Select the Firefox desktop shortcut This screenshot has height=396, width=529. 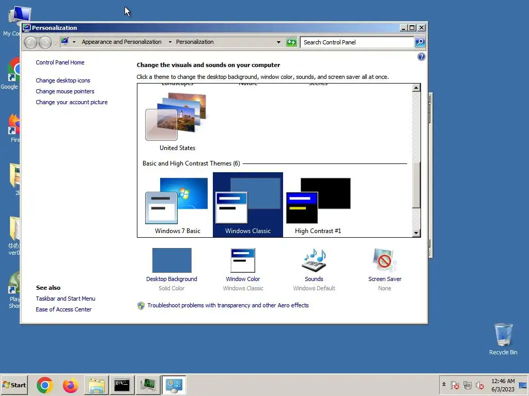13,128
